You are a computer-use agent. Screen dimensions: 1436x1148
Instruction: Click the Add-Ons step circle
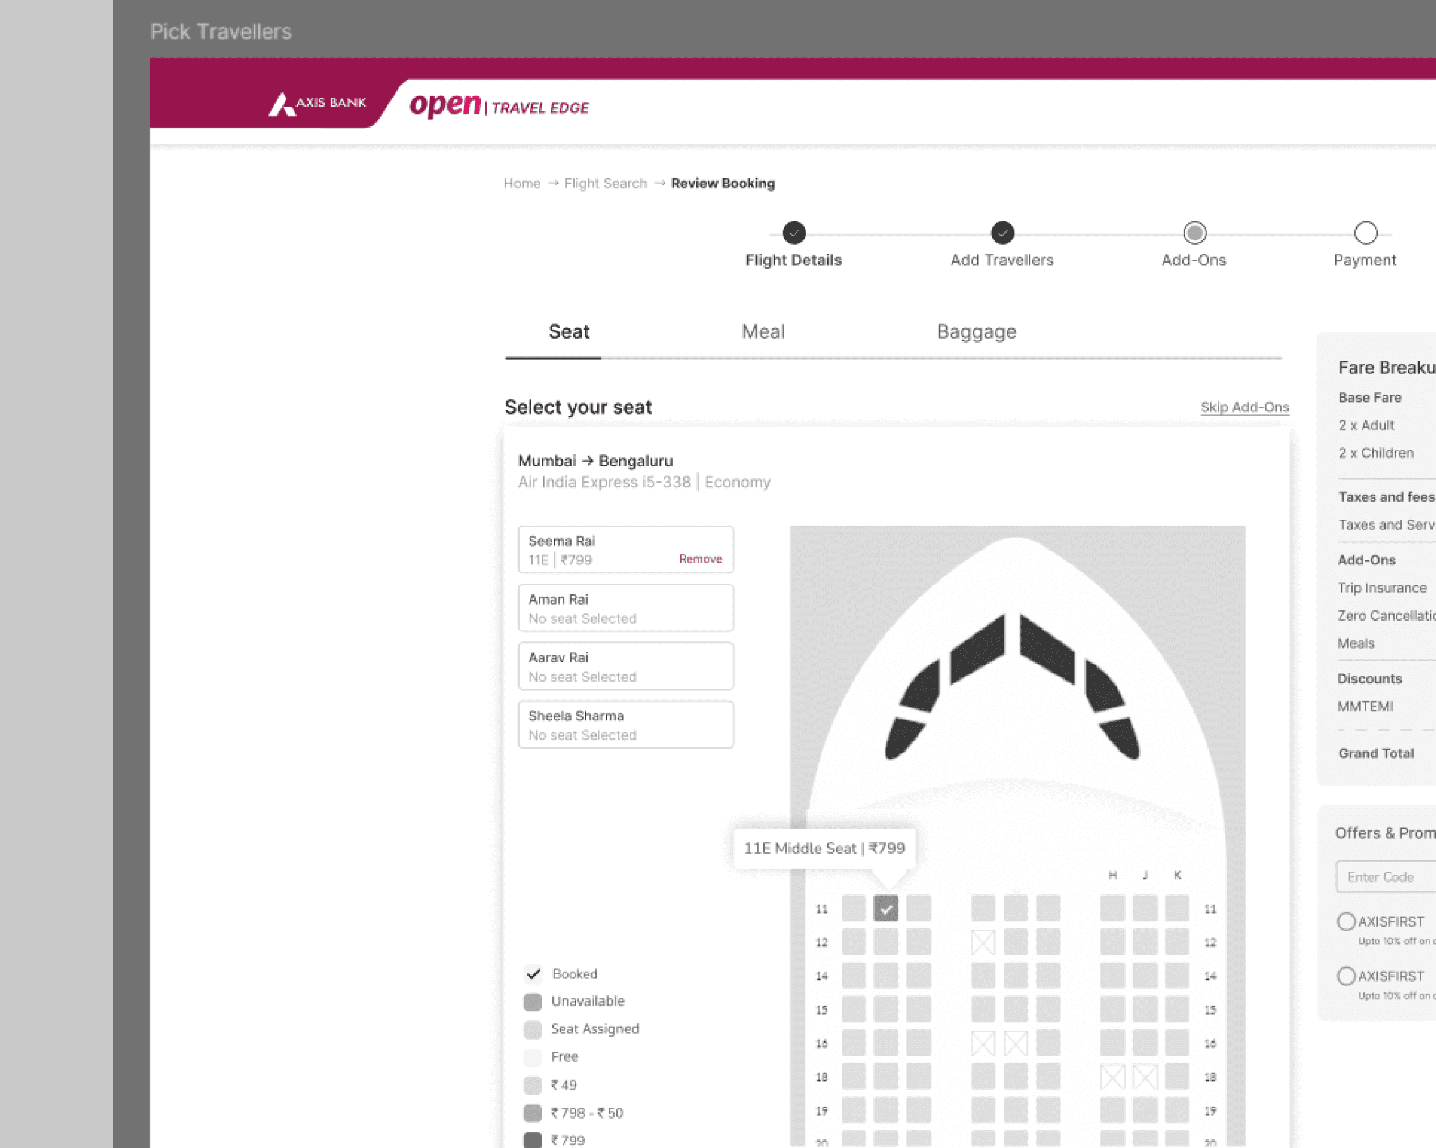coord(1194,233)
